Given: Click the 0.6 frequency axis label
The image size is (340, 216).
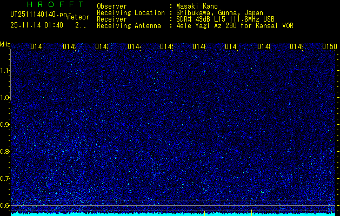Looking at the screenshot, I should [4, 205].
